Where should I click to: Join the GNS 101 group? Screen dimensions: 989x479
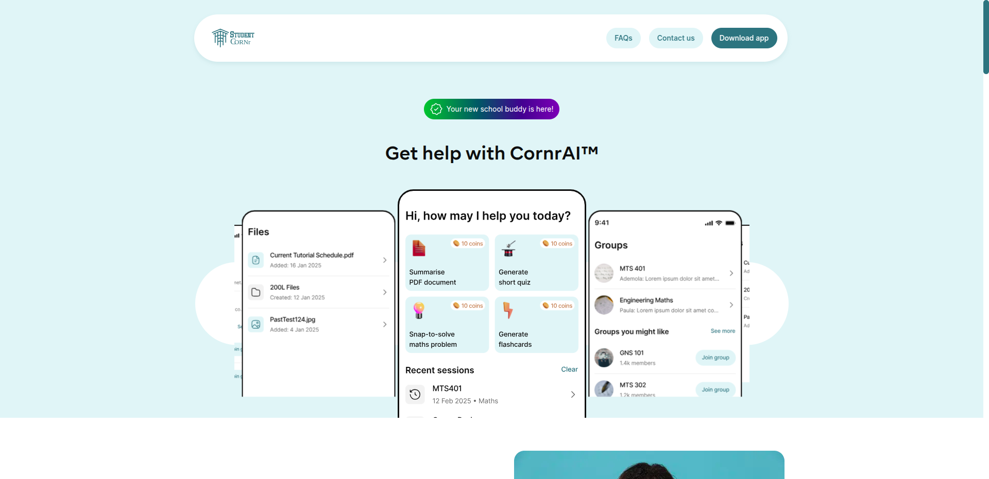[x=715, y=358]
